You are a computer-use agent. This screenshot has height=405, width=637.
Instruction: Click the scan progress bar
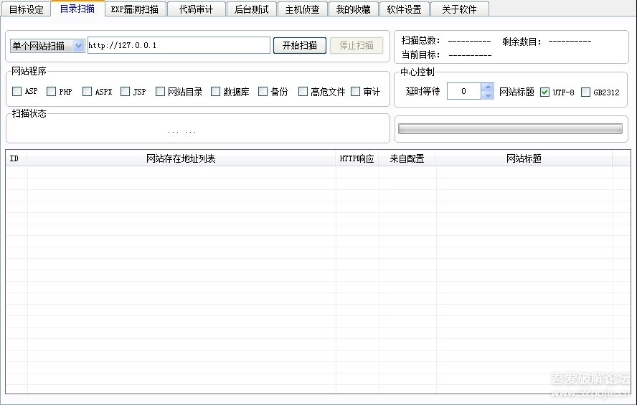coord(510,129)
